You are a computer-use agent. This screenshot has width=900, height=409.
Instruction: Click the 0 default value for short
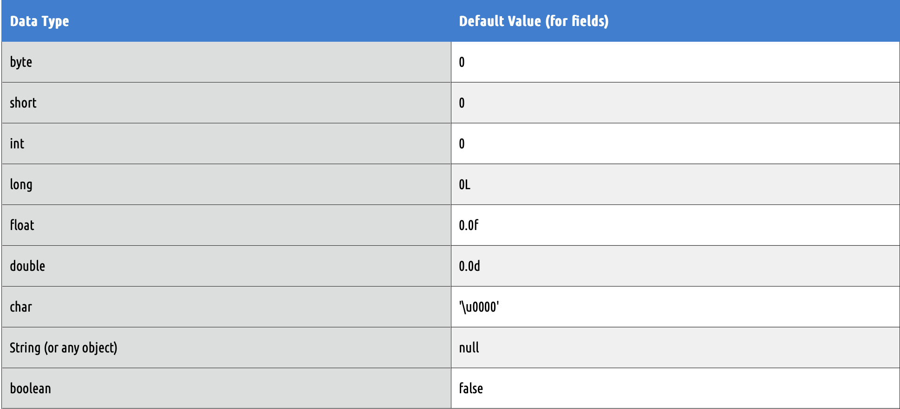[x=675, y=103]
